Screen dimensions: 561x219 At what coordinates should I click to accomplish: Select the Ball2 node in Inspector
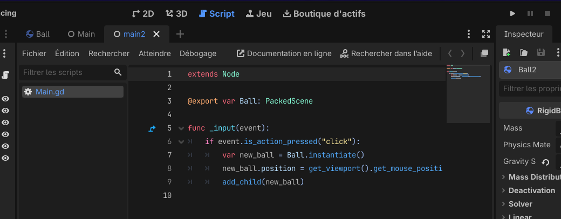coord(530,70)
